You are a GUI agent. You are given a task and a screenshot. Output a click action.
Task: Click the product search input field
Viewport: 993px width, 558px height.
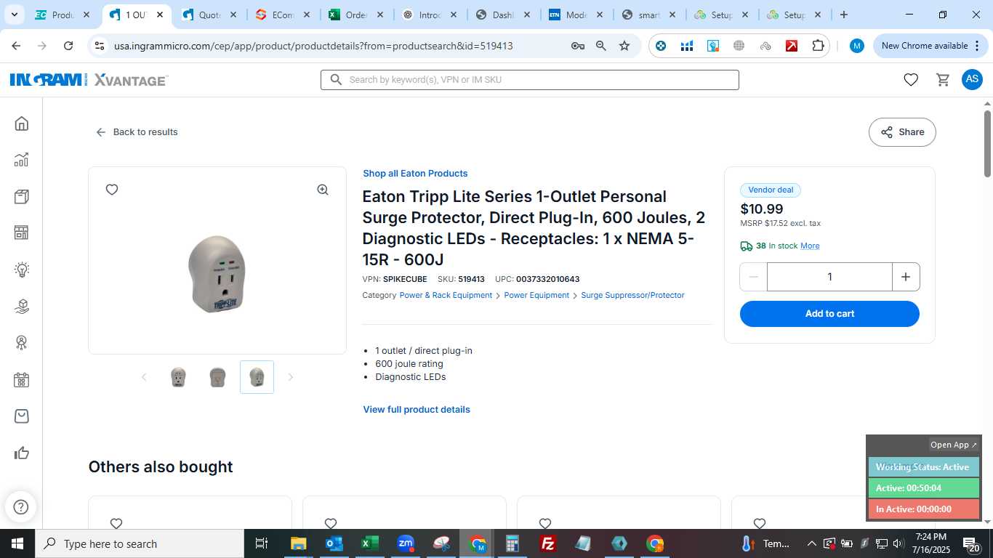(x=530, y=80)
